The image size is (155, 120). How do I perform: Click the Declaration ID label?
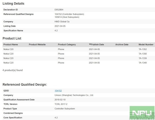(x=11, y=10)
